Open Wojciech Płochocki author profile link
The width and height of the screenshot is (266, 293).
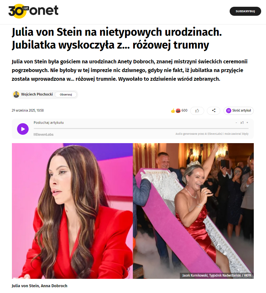[x=37, y=94]
